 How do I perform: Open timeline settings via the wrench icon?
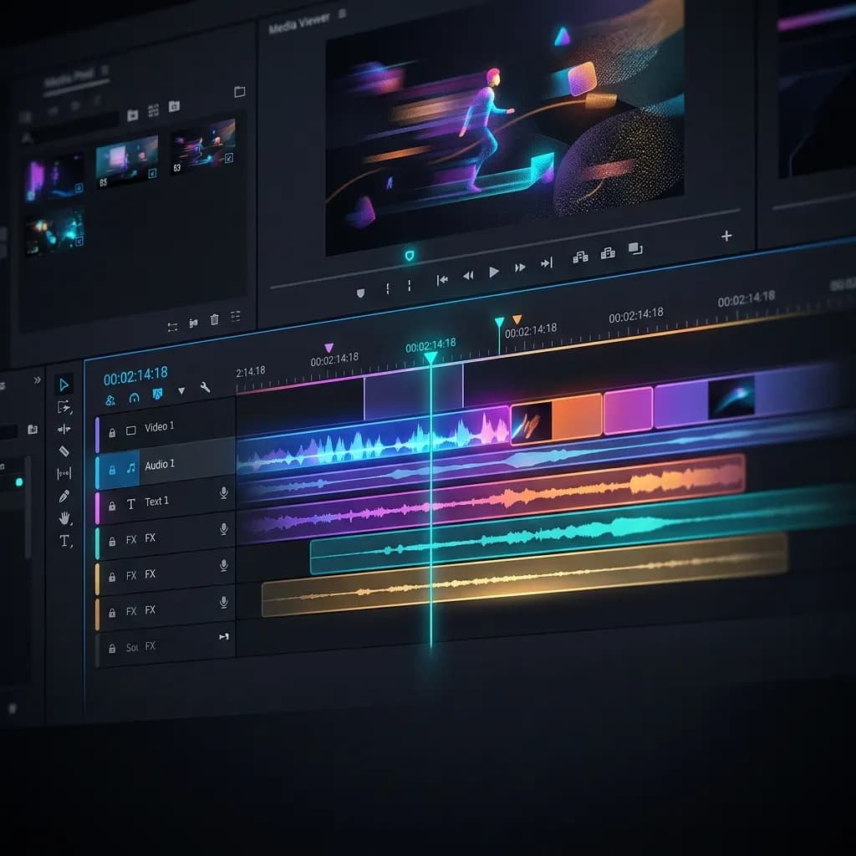[206, 388]
